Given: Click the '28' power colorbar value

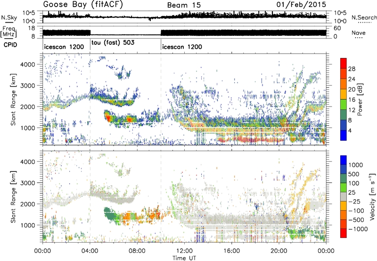Looking at the screenshot, I should [352, 69].
